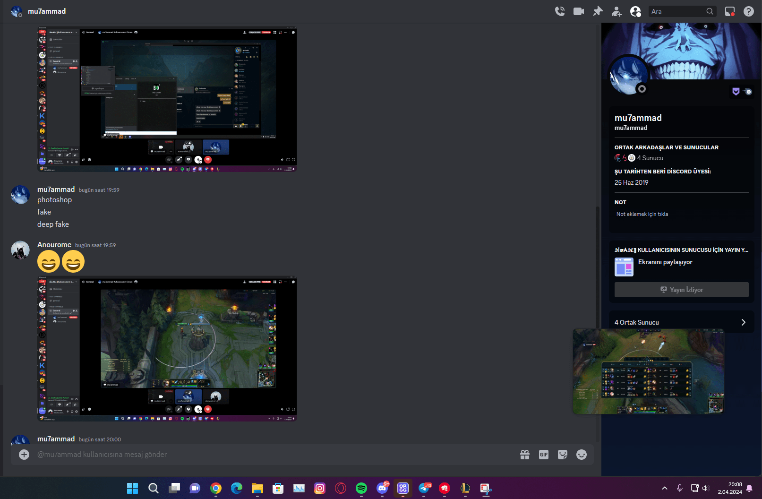Click the 'deep fake' message text
The width and height of the screenshot is (762, 499).
pyautogui.click(x=53, y=224)
